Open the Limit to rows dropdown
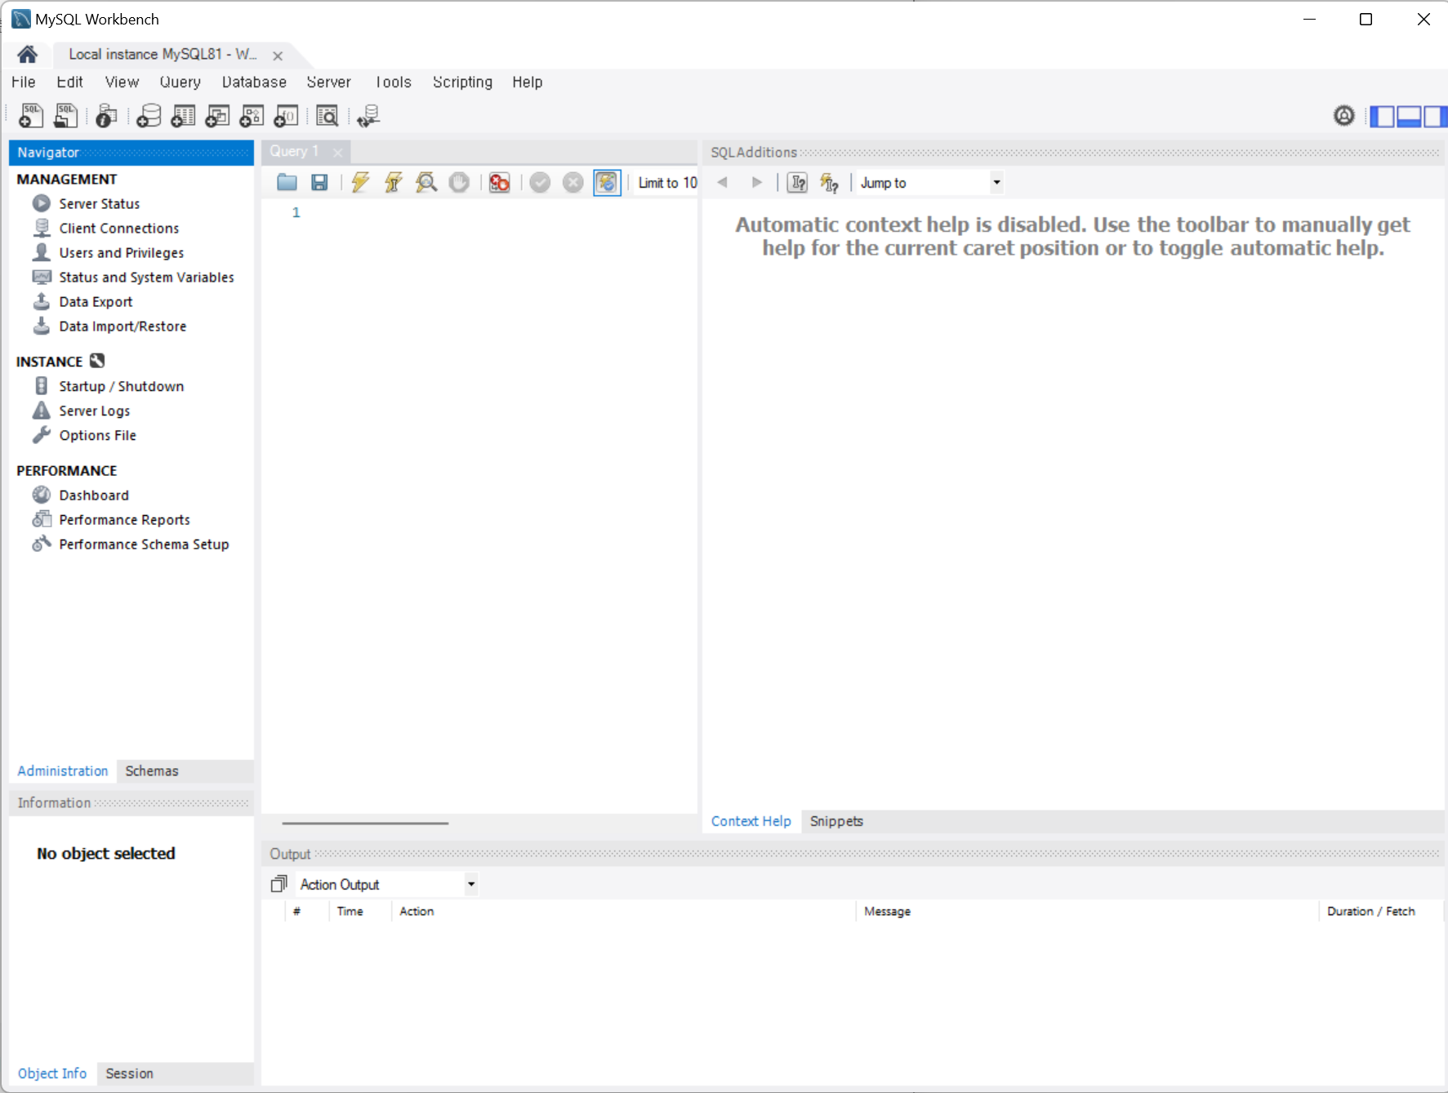1448x1093 pixels. click(667, 183)
